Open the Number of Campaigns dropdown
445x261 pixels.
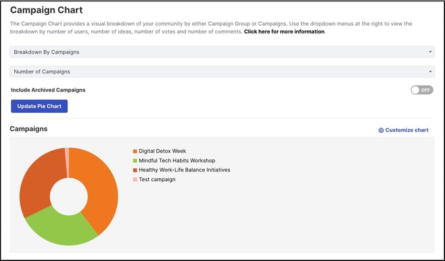pos(222,72)
